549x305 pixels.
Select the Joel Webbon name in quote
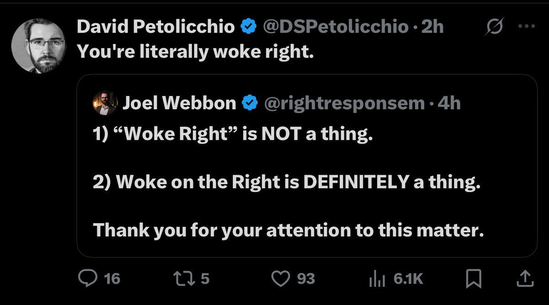tap(179, 104)
